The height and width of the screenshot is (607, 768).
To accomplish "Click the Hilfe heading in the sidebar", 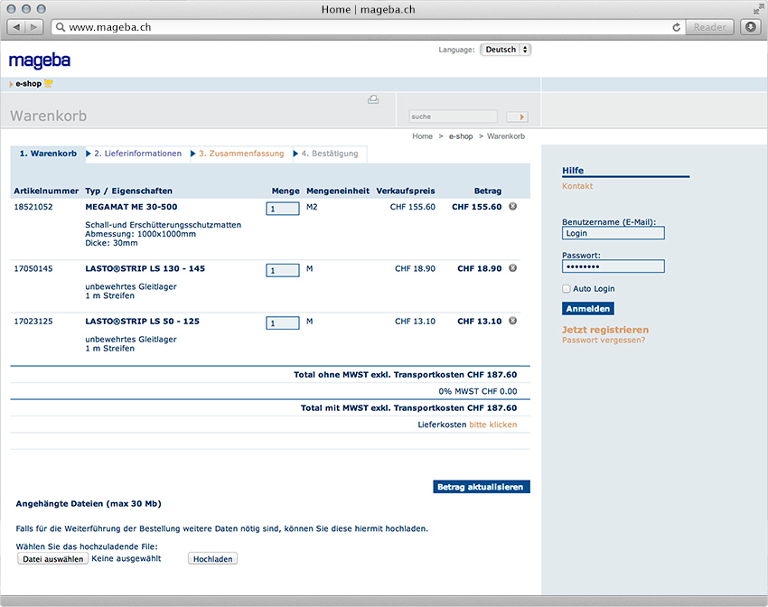I will point(573,171).
